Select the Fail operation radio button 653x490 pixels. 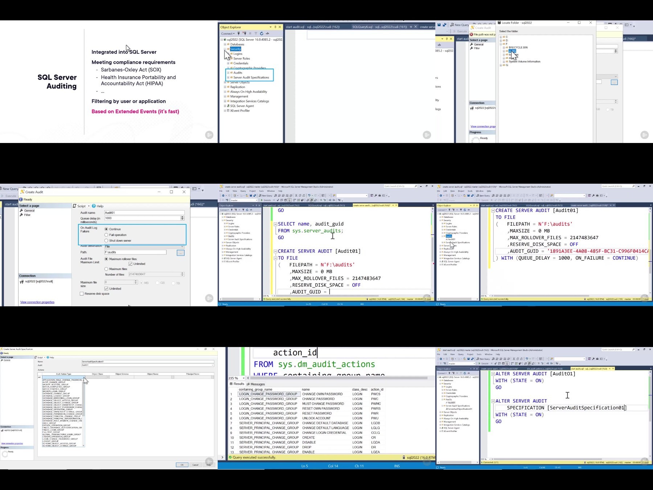106,235
